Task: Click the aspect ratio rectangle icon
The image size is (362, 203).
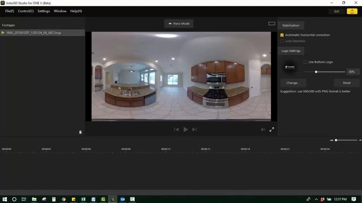Action: [x=271, y=24]
